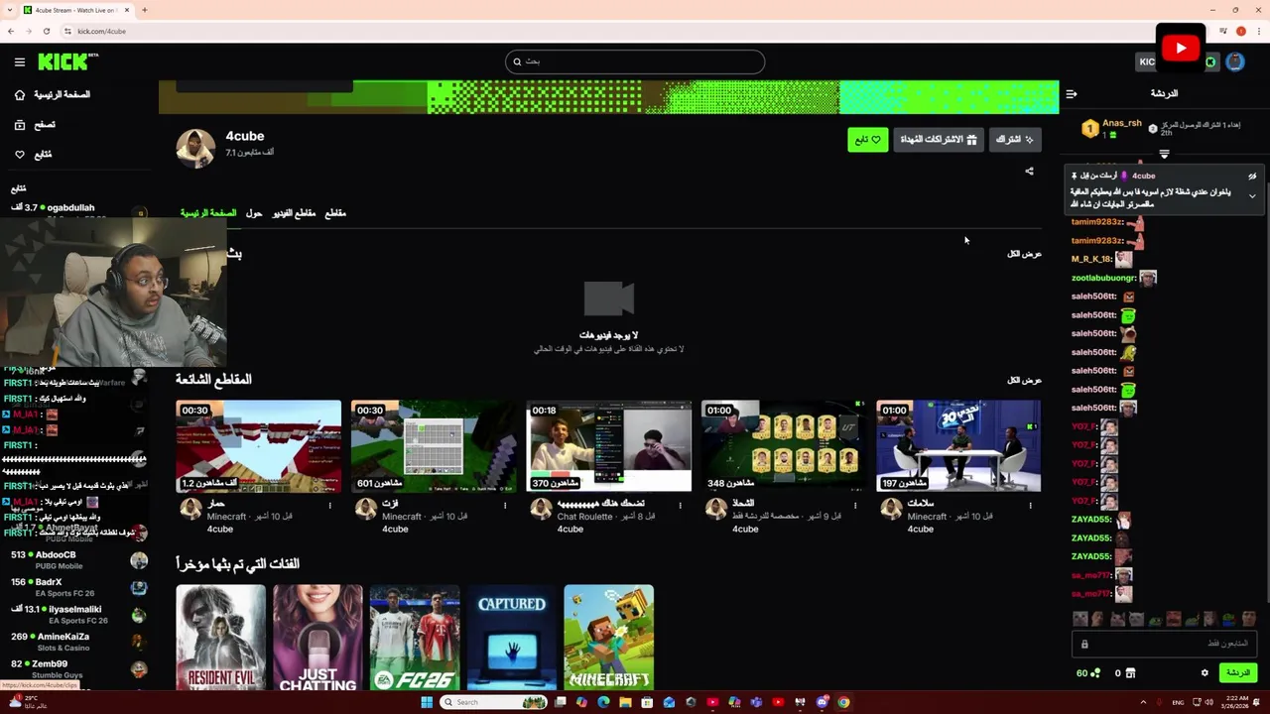Click the share icon under subscribe button
Image resolution: width=1270 pixels, height=714 pixels.
[1029, 172]
